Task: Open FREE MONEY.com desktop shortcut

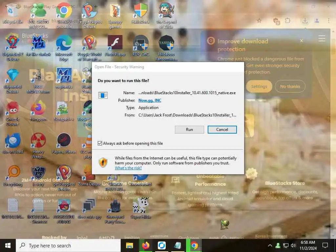Action: (38, 81)
